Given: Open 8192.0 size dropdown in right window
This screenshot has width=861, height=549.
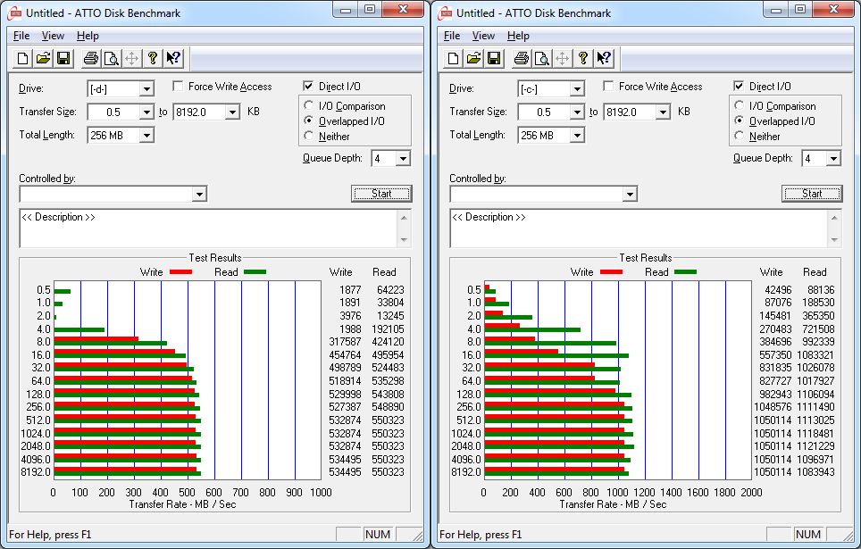Looking at the screenshot, I should click(664, 112).
